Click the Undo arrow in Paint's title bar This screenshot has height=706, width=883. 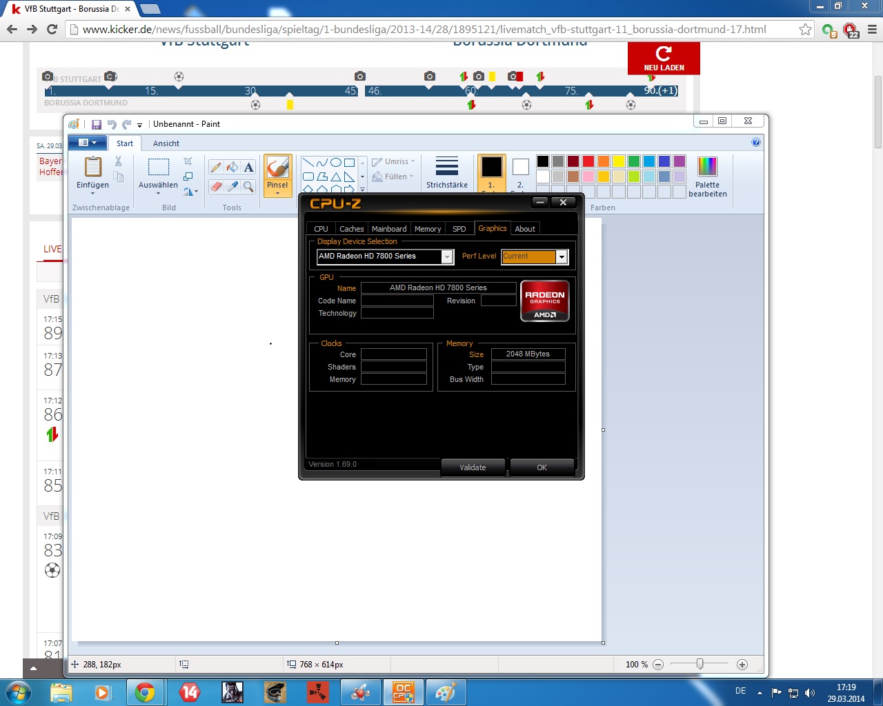pyautogui.click(x=112, y=125)
